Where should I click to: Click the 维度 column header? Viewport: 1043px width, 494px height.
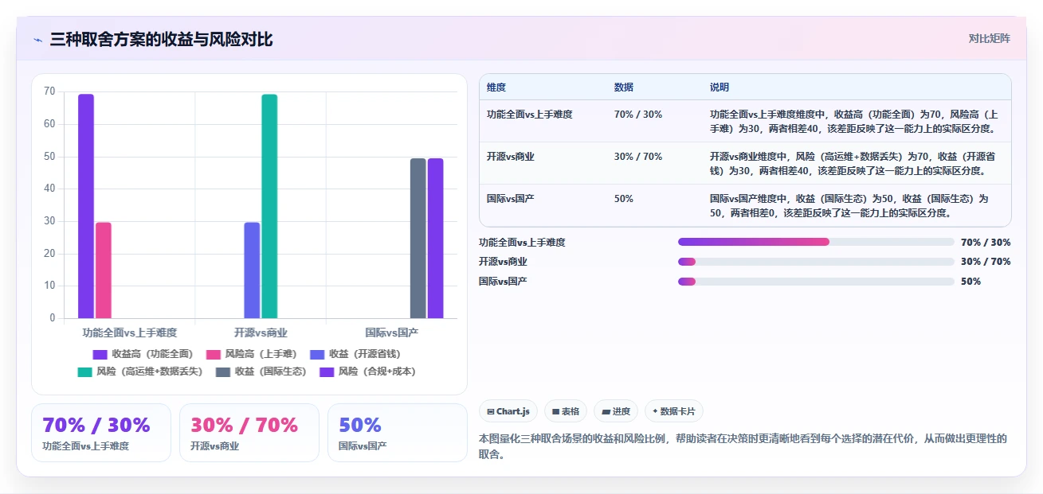click(496, 88)
